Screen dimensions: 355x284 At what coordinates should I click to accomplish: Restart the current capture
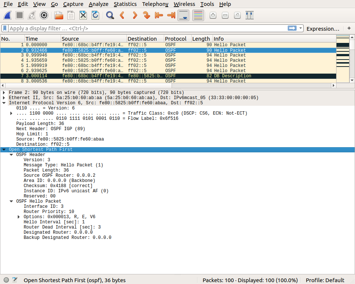[32, 16]
